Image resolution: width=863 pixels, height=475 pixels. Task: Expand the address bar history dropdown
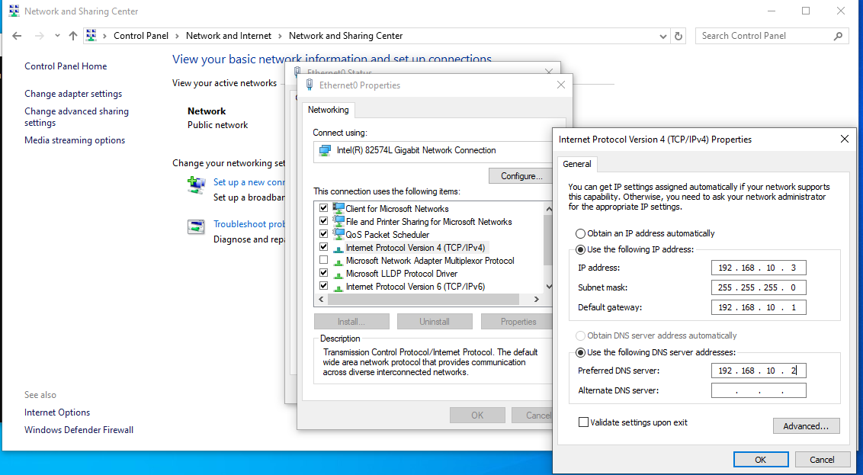click(662, 36)
